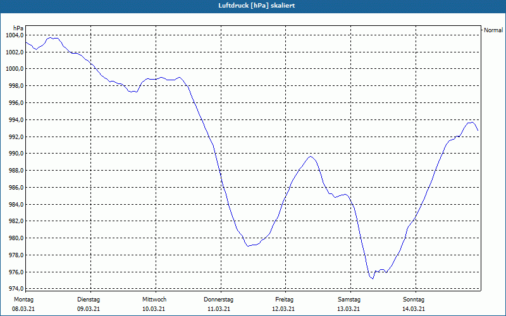Click the 'Sonntag' day label

pos(414,300)
